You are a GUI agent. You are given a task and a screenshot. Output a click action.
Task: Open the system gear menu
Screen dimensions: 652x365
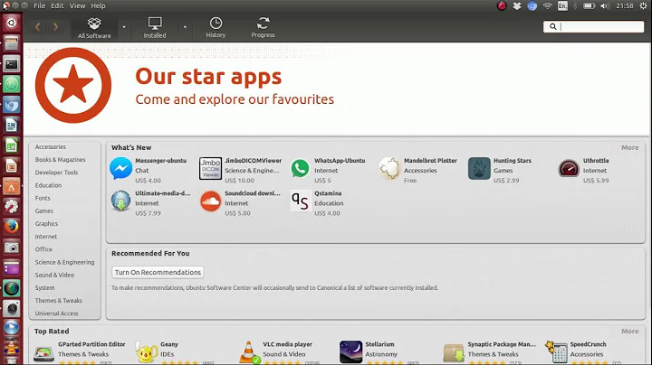click(643, 5)
